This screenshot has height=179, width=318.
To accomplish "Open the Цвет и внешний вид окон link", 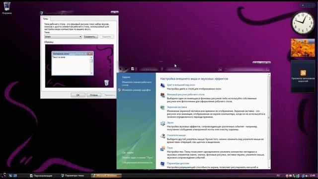I will point(181,85).
